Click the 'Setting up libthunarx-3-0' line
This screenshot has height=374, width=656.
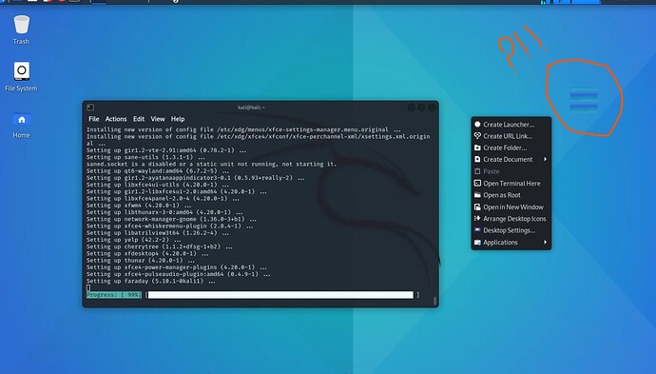point(164,212)
